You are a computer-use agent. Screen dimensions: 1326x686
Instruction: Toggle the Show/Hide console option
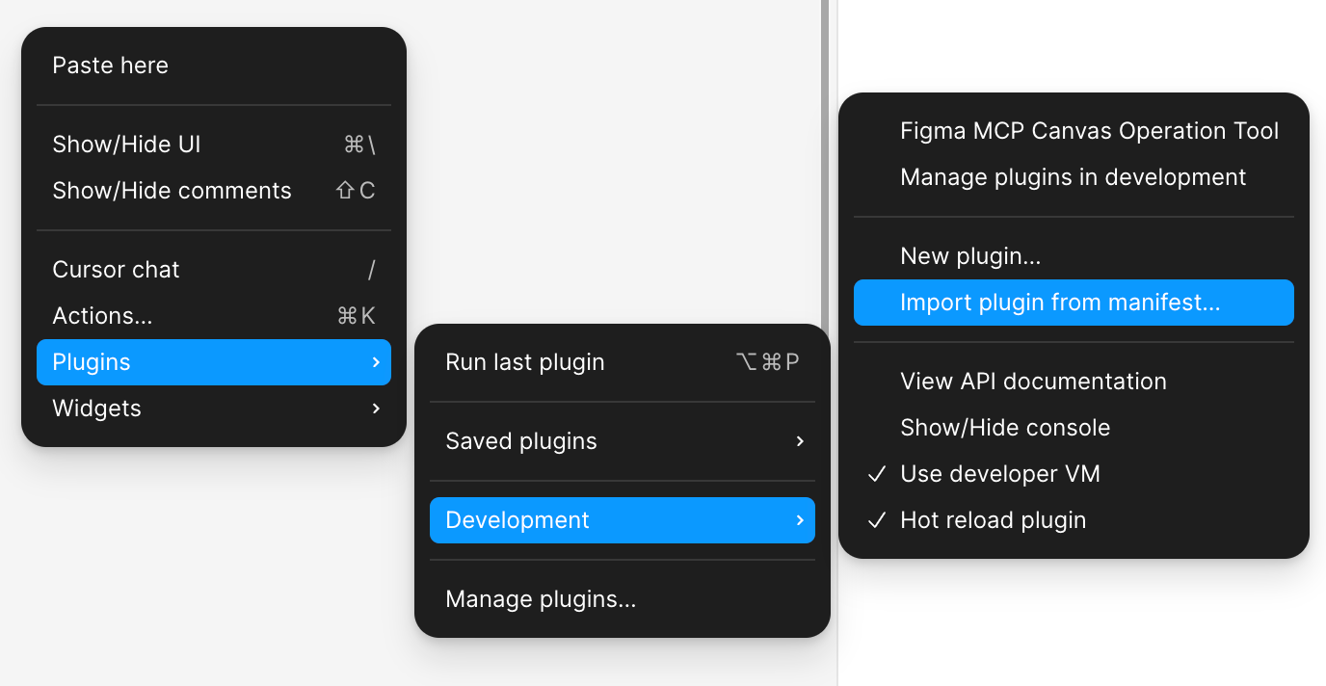[x=1005, y=428]
